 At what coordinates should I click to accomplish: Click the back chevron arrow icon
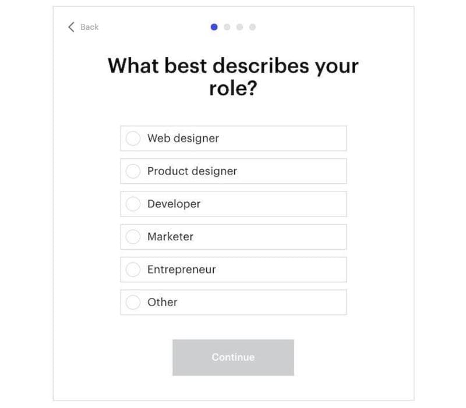[x=71, y=27]
